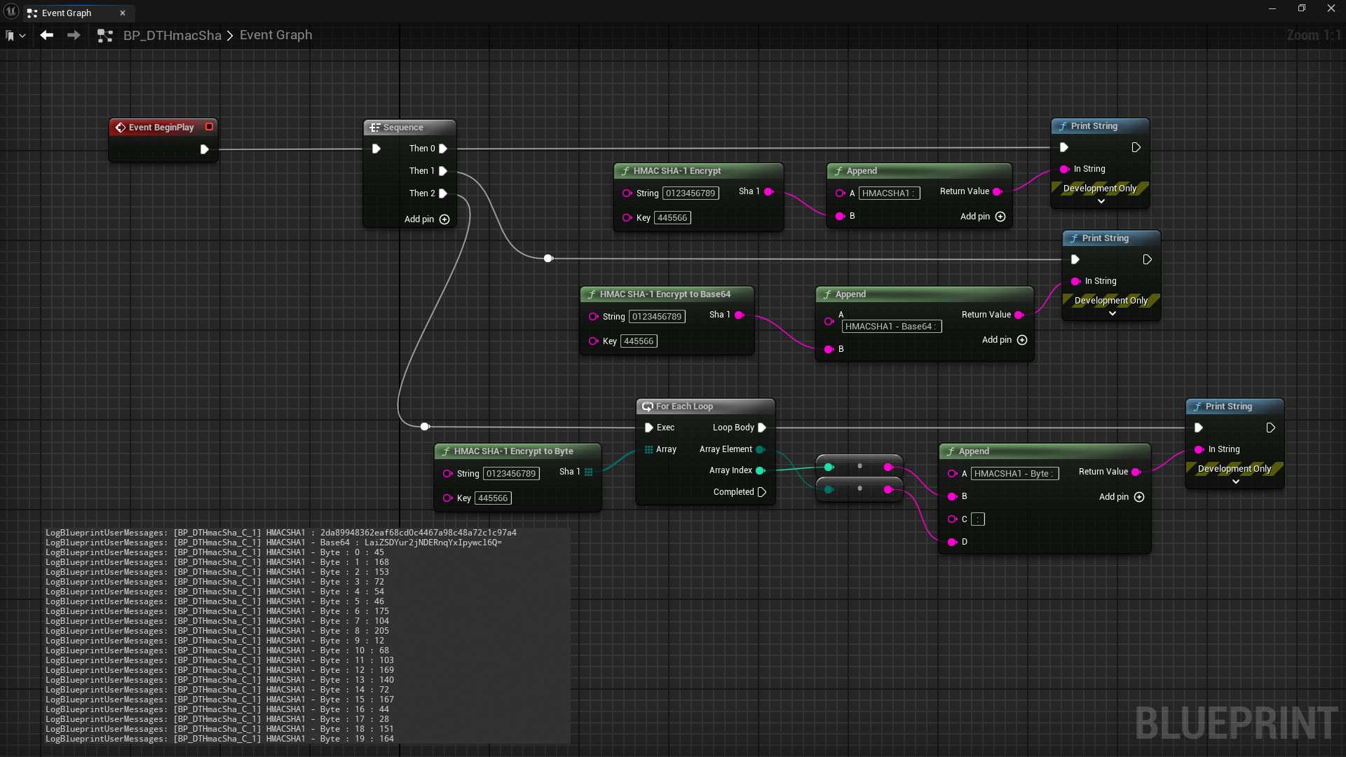The height and width of the screenshot is (757, 1346).
Task: Close the Event Graph tab
Action: point(123,13)
